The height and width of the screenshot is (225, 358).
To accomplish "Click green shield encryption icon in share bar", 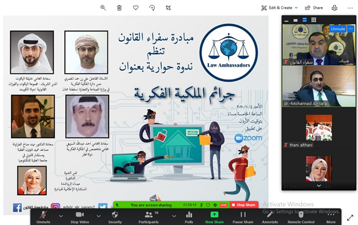I will [x=215, y=205].
